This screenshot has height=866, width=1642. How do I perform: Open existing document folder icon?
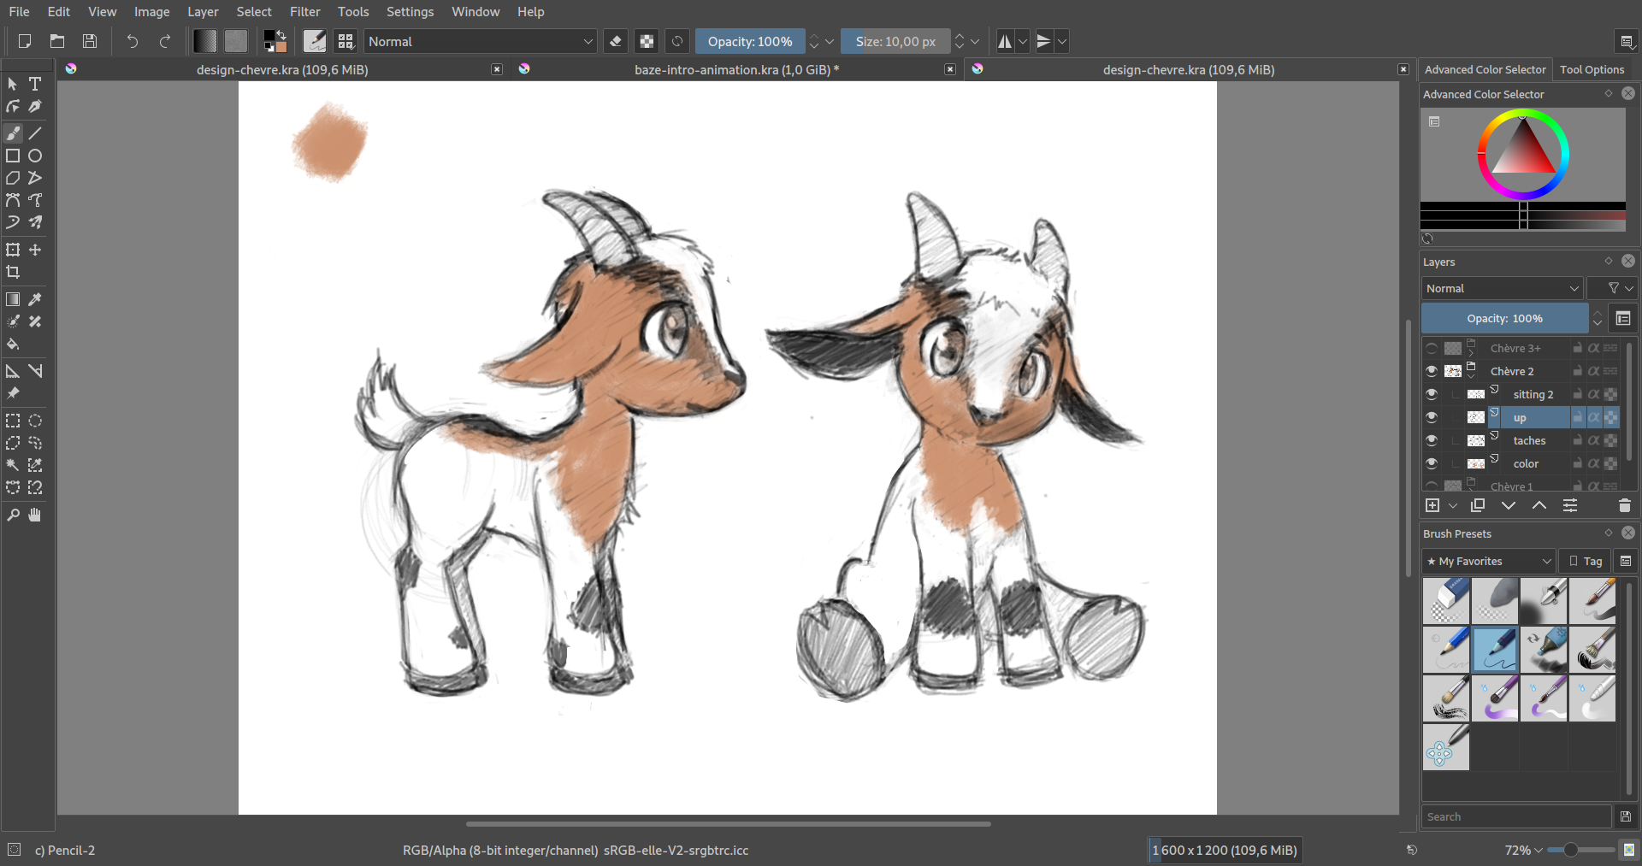pos(57,41)
